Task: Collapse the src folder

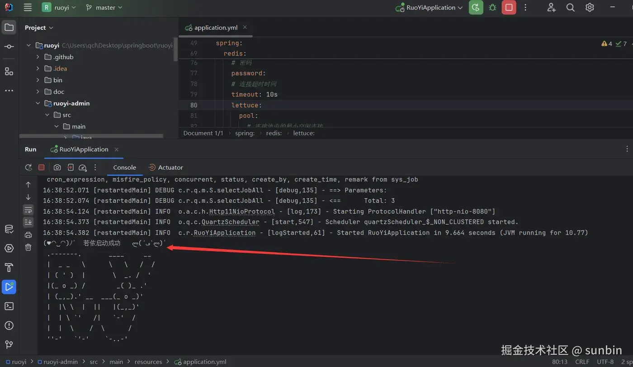Action: click(47, 115)
